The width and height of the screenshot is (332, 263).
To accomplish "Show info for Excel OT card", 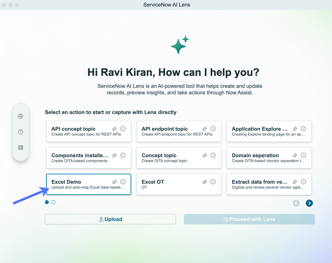I will click(x=213, y=182).
